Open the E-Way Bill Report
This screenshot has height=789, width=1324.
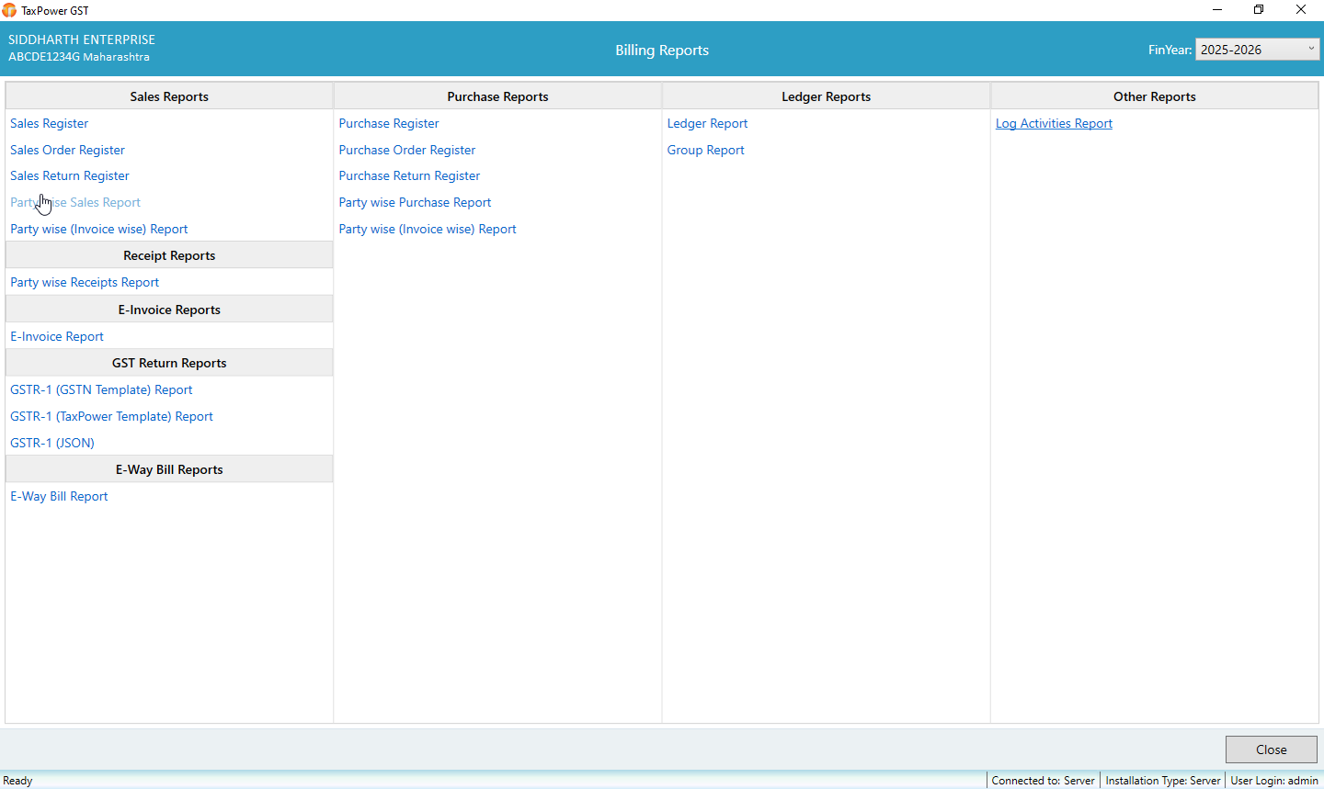(x=59, y=496)
